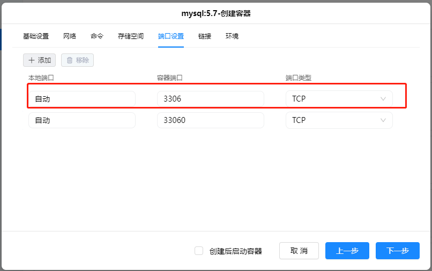
Task: Click container port field showing 3306
Action: [210, 99]
